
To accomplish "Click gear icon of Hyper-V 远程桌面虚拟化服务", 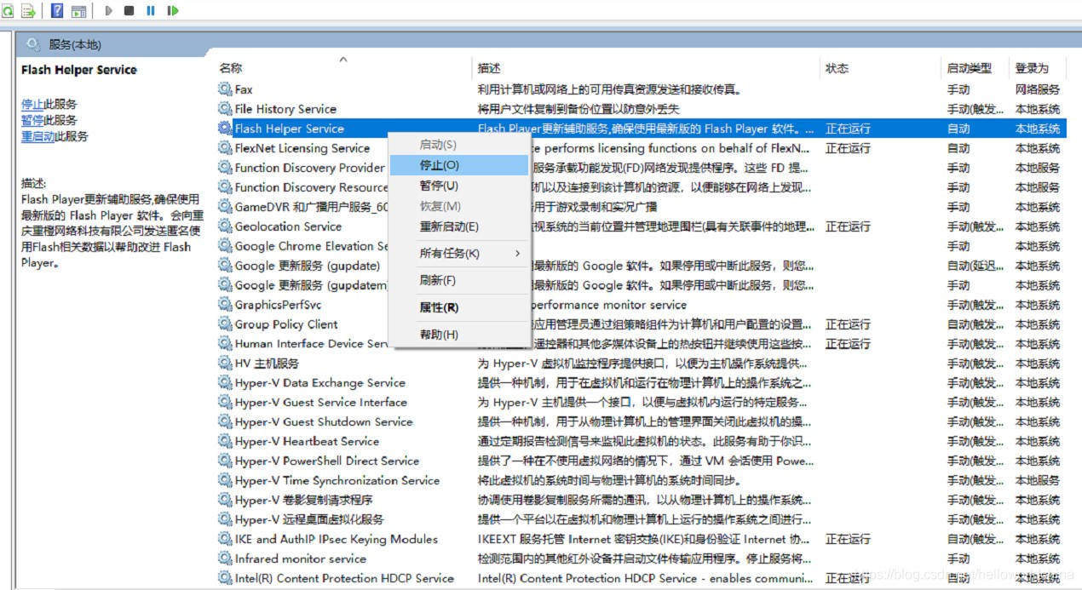I will point(225,519).
